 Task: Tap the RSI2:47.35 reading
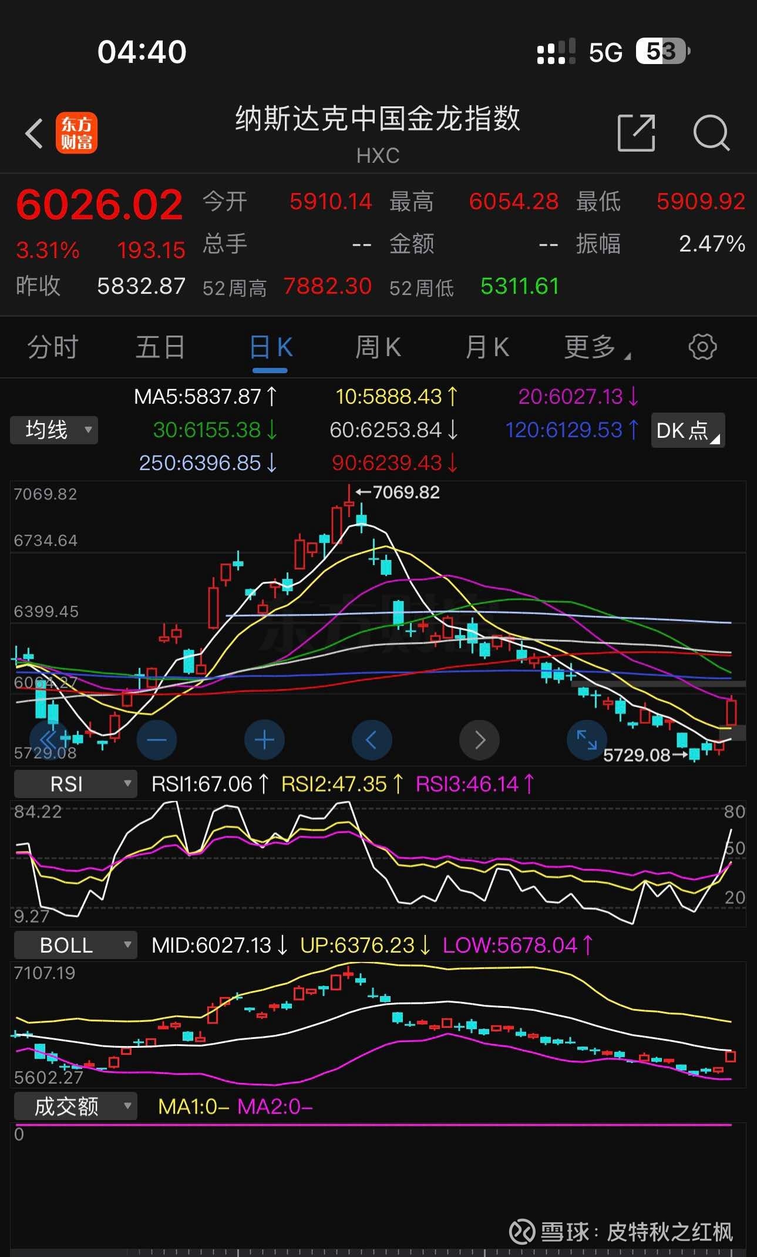coord(343,784)
